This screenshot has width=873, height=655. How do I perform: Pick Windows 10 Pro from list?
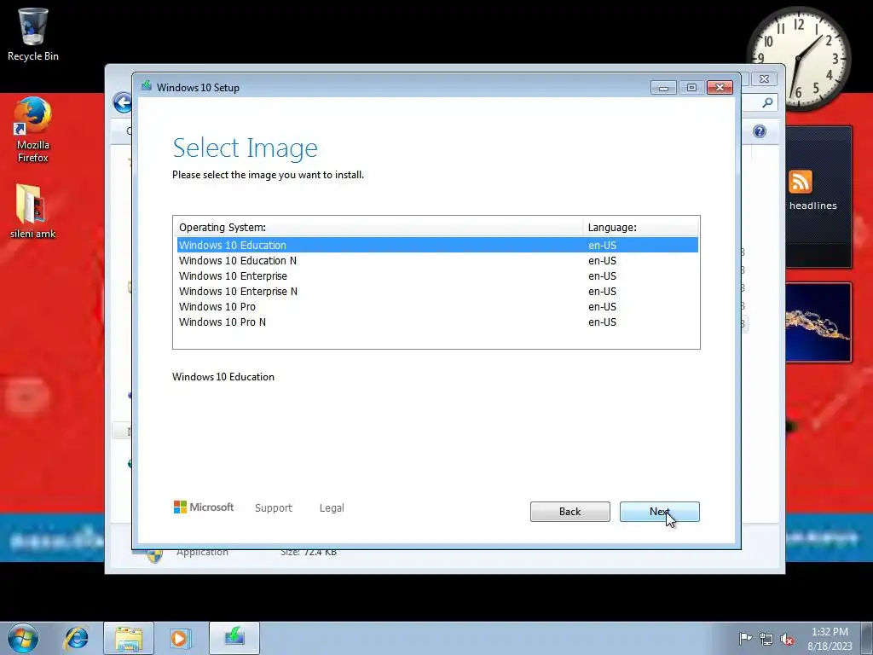pyautogui.click(x=437, y=307)
